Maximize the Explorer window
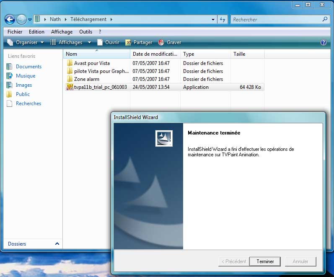Image resolution: width=334 pixels, height=277 pixels. pyautogui.click(x=308, y=5)
